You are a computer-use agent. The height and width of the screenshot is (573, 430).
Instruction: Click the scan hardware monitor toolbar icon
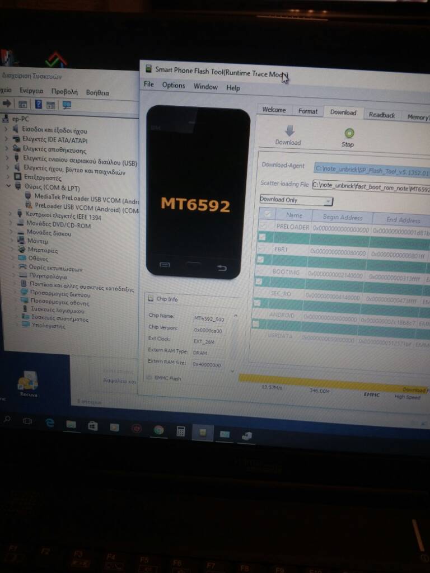[x=67, y=105]
